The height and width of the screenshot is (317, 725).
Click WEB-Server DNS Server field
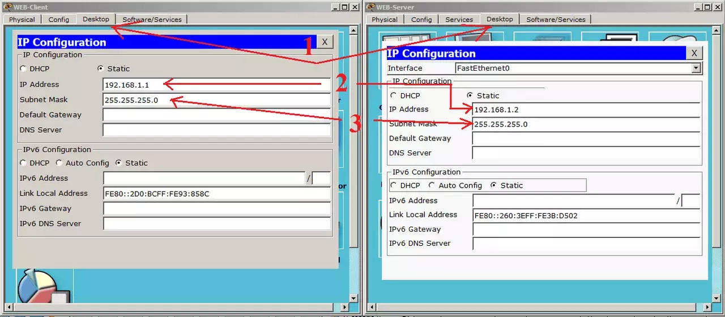click(x=586, y=153)
